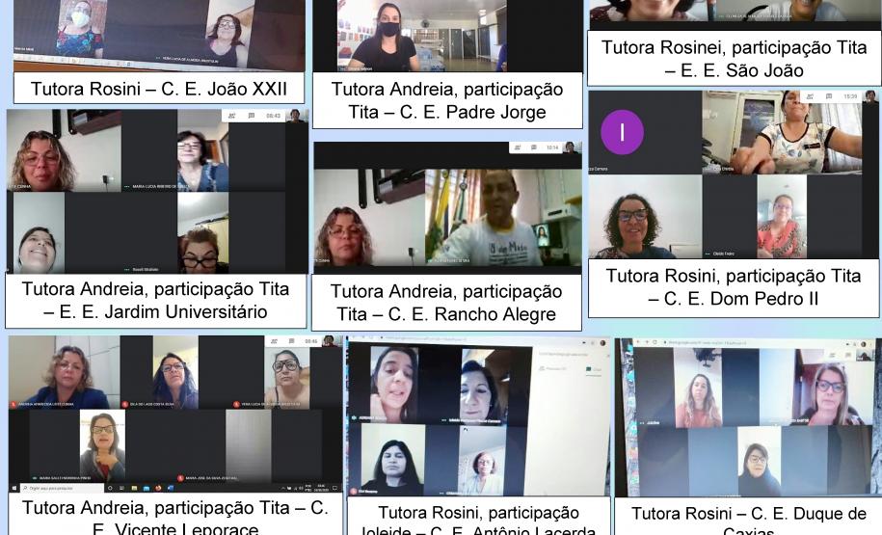Open Task View on the taskbar

point(121,488)
